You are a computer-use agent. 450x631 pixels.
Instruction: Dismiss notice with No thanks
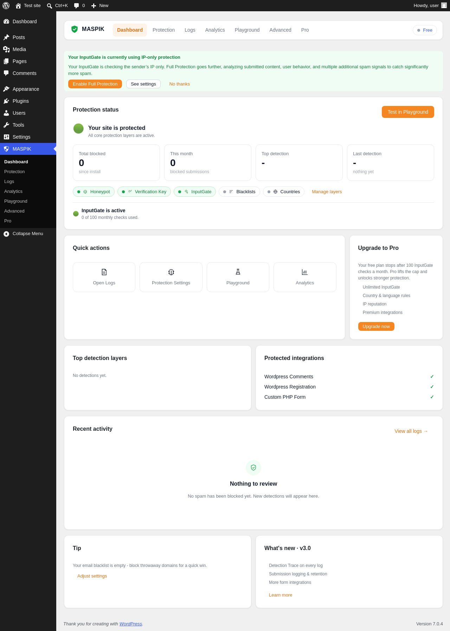click(x=180, y=84)
